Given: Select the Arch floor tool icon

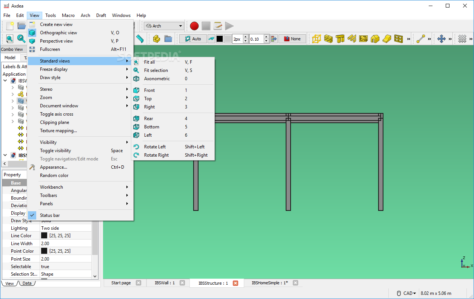Looking at the screenshot, I should tap(363, 39).
